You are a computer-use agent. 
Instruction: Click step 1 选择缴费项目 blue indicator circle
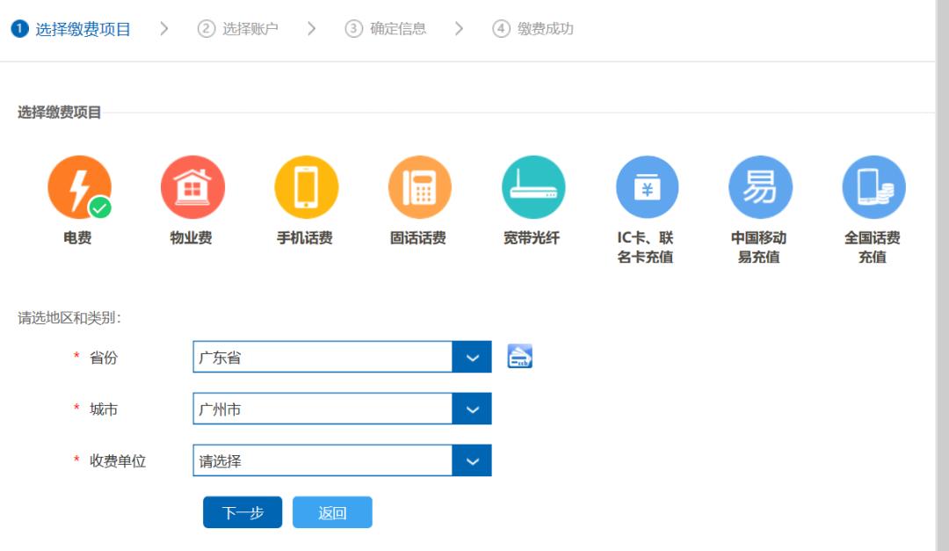21,27
